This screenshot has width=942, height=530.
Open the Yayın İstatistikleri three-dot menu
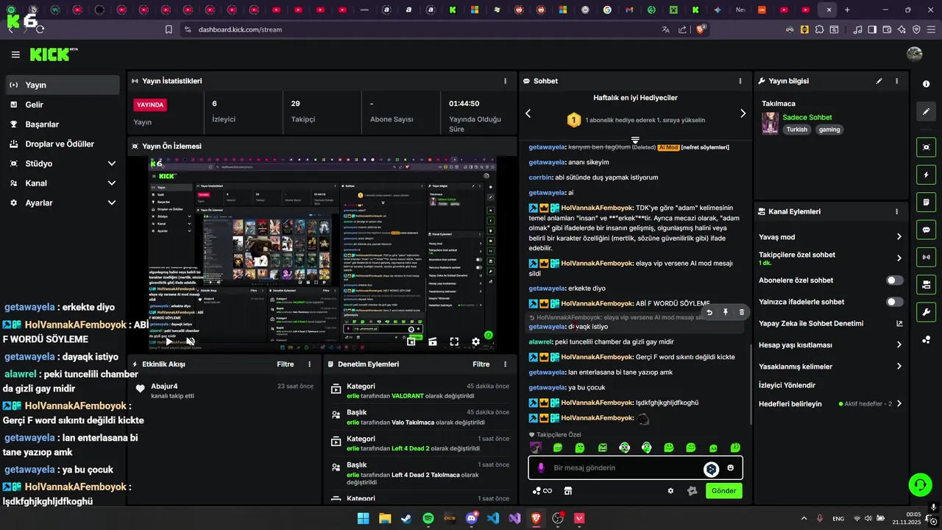tap(505, 81)
